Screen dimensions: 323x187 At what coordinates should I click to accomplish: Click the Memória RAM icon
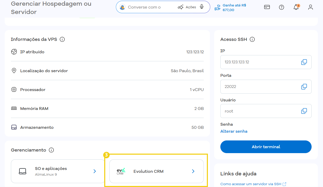pos(14,108)
